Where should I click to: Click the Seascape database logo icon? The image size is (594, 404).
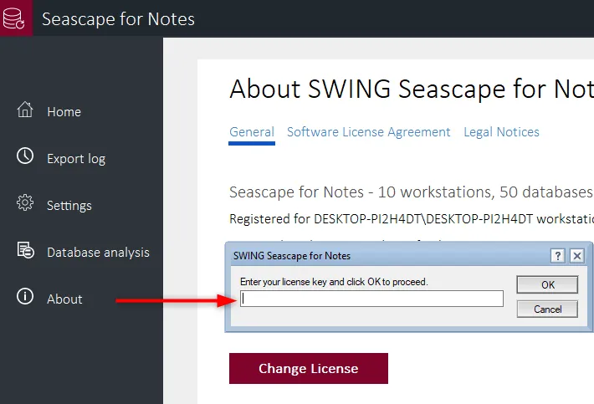coord(13,18)
